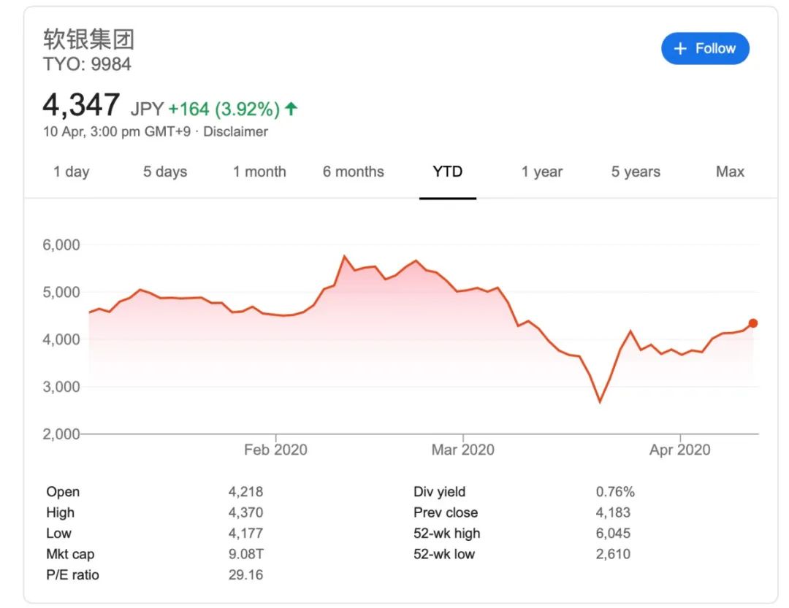The width and height of the screenshot is (789, 608).
Task: Click the JPY currency label
Action: [147, 109]
